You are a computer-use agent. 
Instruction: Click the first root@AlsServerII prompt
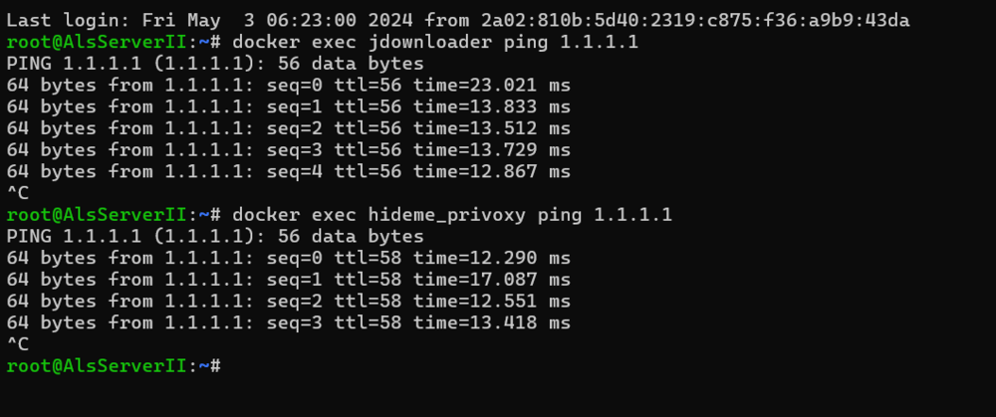(x=114, y=42)
